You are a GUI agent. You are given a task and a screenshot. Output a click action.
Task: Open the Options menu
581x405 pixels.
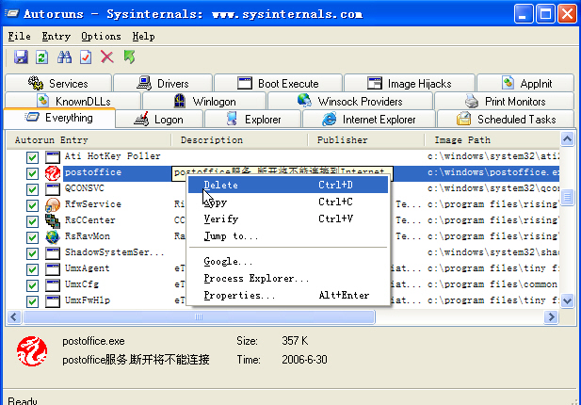[x=101, y=37]
